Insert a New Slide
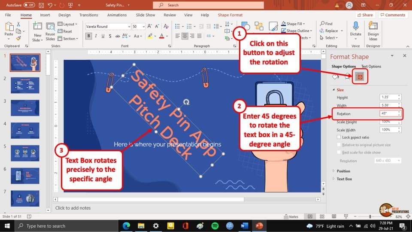Image resolution: width=412 pixels, height=232 pixels. tap(38, 32)
